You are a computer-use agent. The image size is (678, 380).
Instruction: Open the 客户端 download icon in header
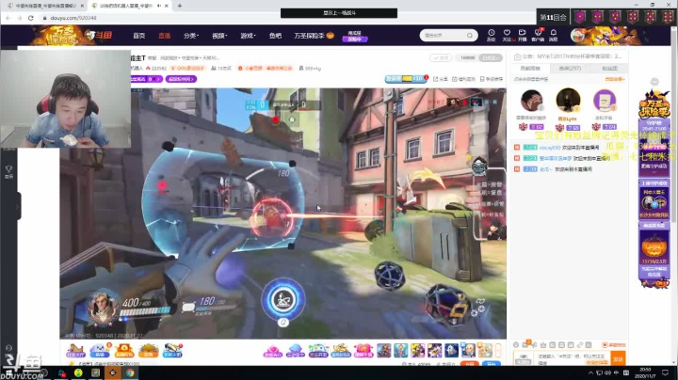click(x=538, y=35)
